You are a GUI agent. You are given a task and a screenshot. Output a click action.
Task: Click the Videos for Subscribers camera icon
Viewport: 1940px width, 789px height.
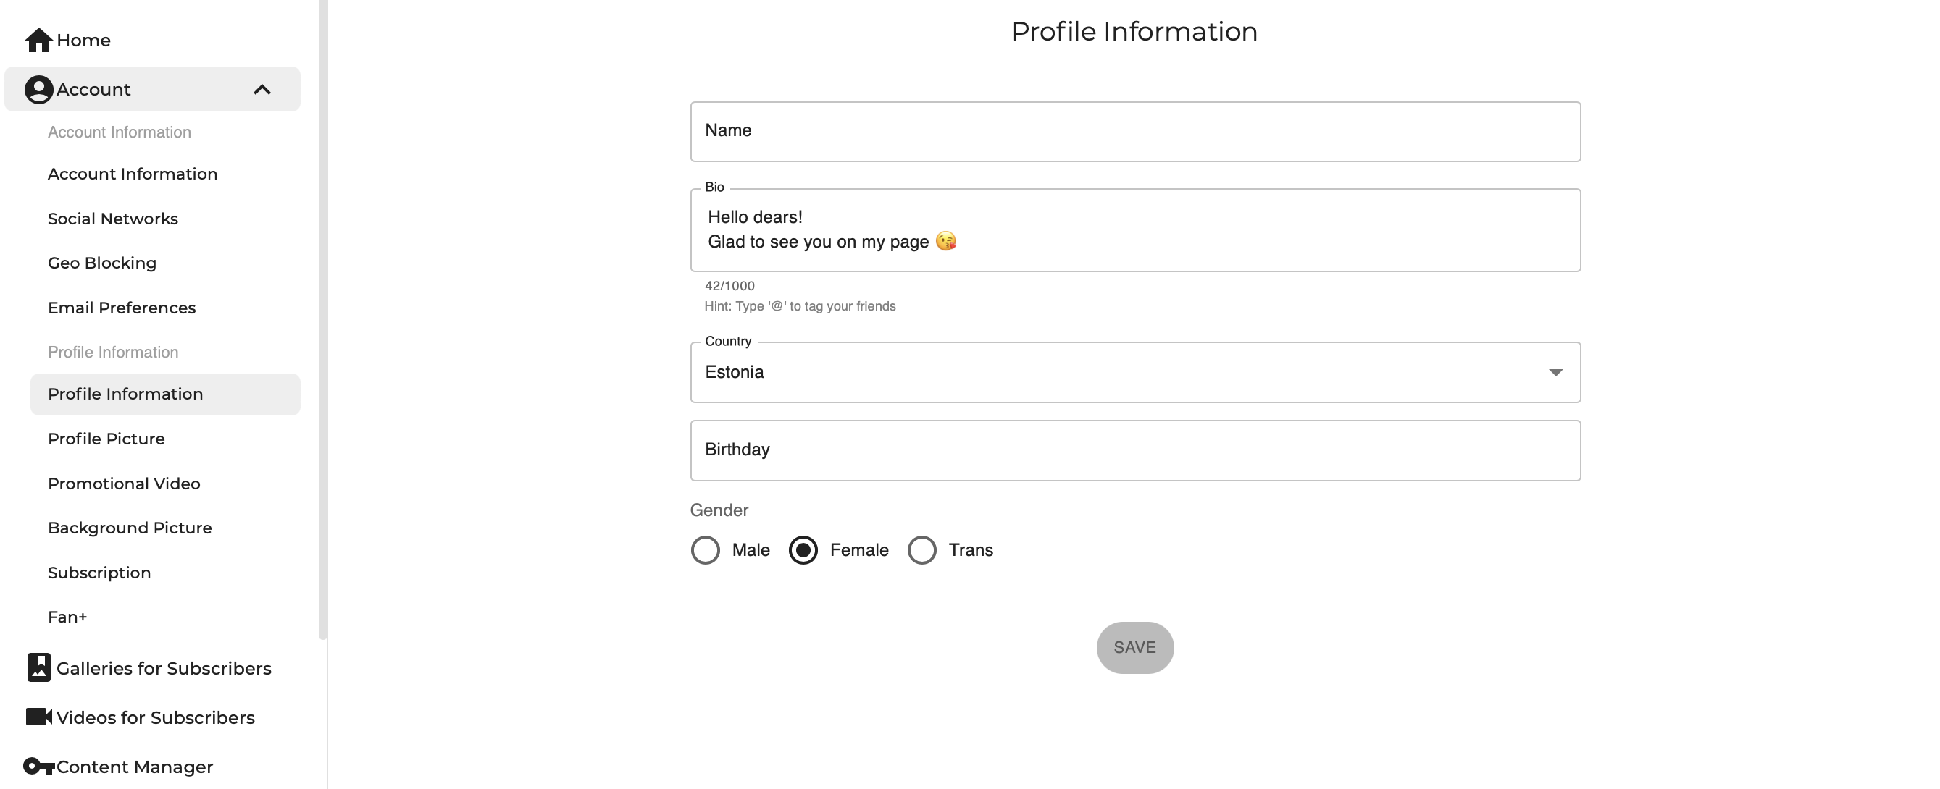pos(38,717)
